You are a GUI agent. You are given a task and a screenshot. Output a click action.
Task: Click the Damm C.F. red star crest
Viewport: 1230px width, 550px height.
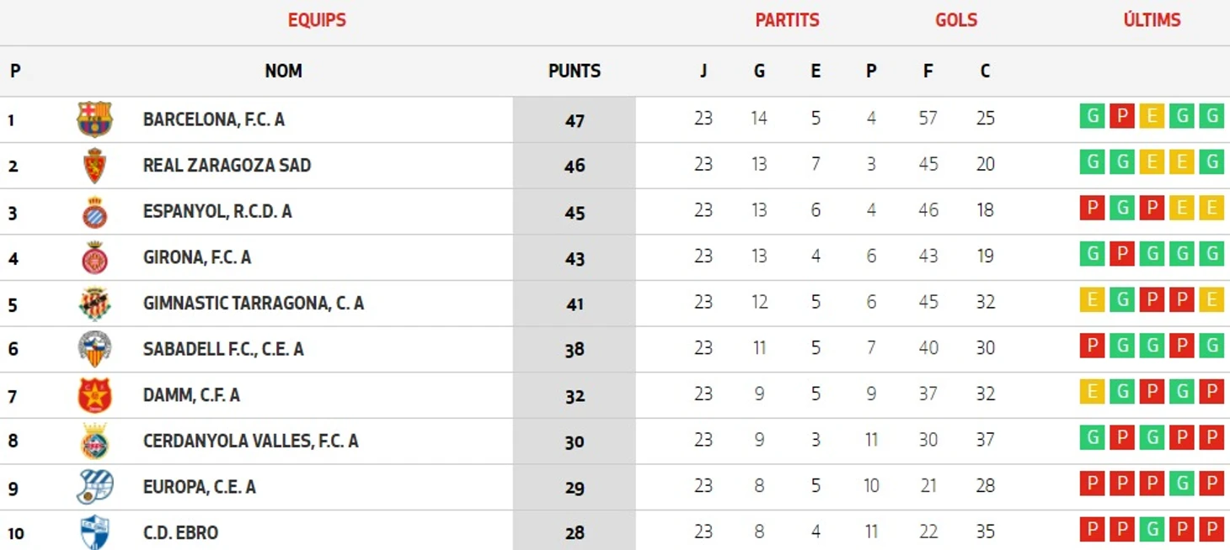[x=94, y=395]
